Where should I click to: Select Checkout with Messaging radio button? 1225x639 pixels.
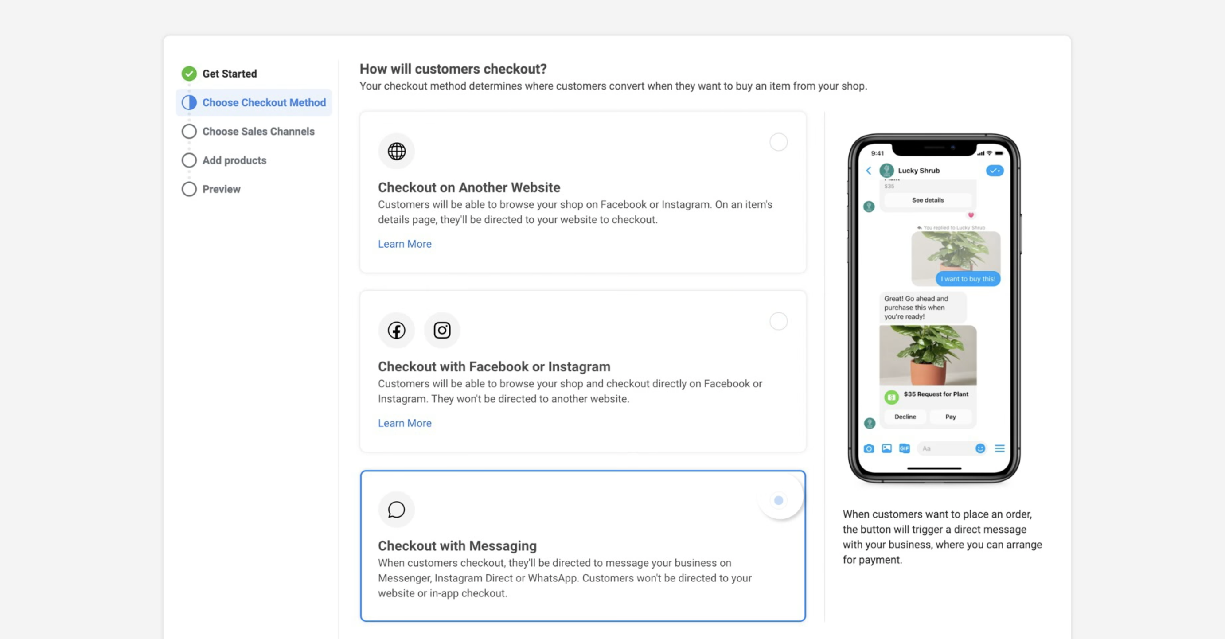click(778, 500)
